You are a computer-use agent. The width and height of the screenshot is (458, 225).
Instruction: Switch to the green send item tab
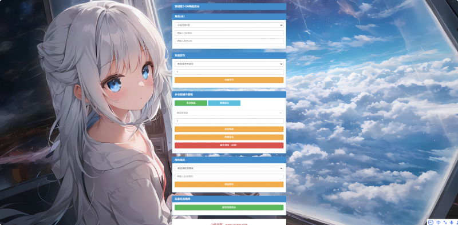[x=191, y=103]
